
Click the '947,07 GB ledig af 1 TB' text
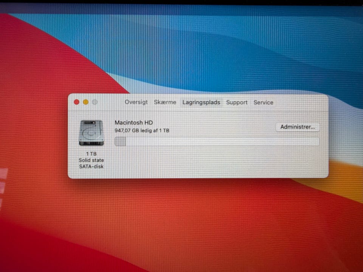(x=142, y=130)
